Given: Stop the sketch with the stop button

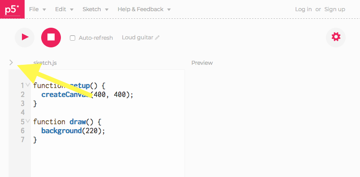Looking at the screenshot, I should tap(51, 38).
